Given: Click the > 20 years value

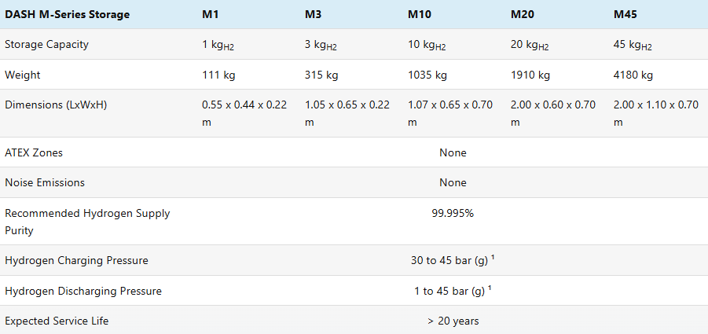Looking at the screenshot, I should 453,321.
